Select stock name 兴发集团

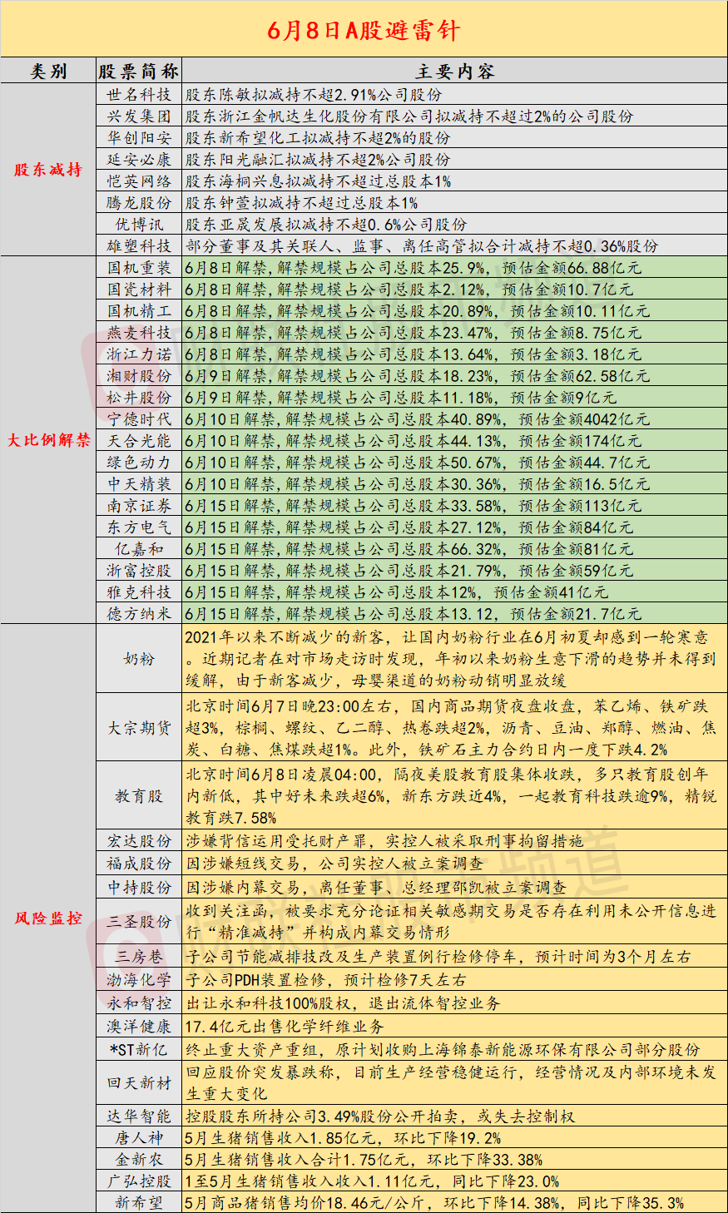coord(139,116)
